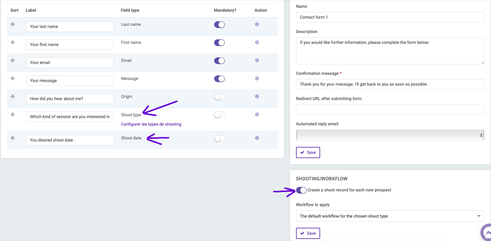Screen dimensions: 491x241
Task: Grab the sort handle for Your email row
Action: (13, 60)
